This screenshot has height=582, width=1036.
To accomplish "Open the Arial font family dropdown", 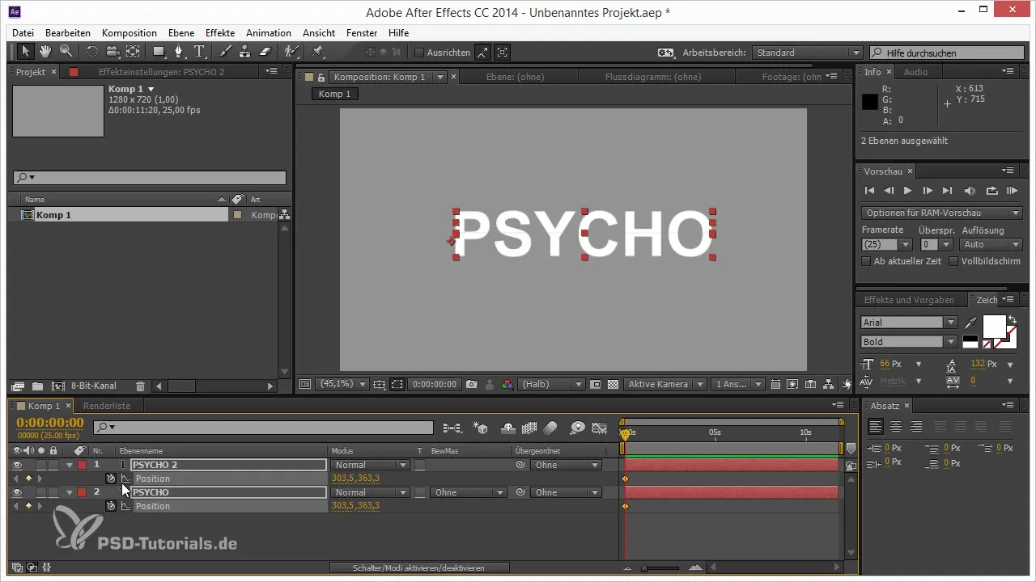I will [x=909, y=322].
